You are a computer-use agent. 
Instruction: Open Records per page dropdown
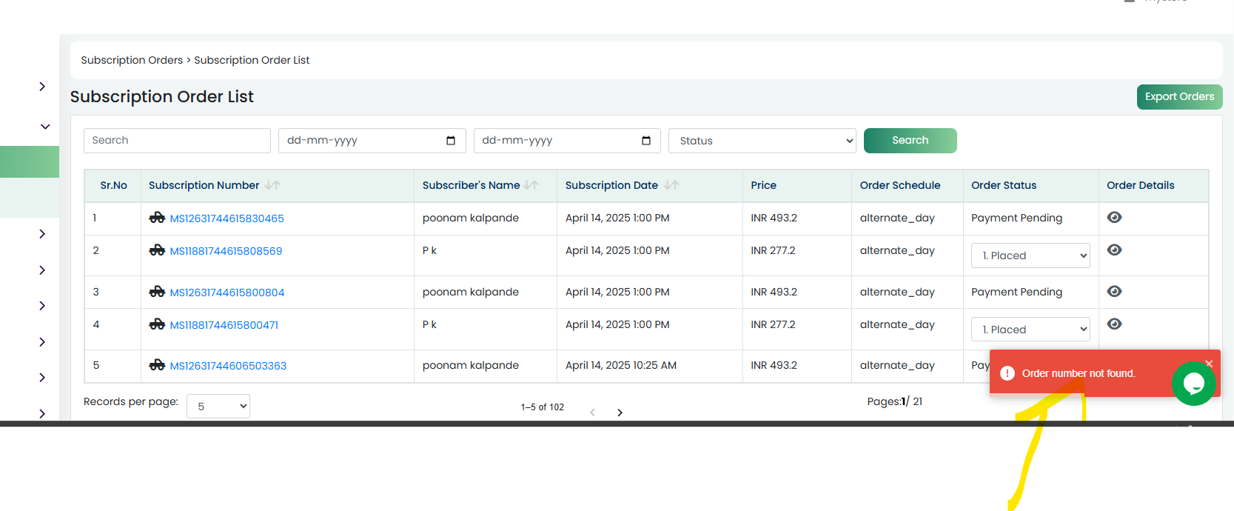click(218, 407)
